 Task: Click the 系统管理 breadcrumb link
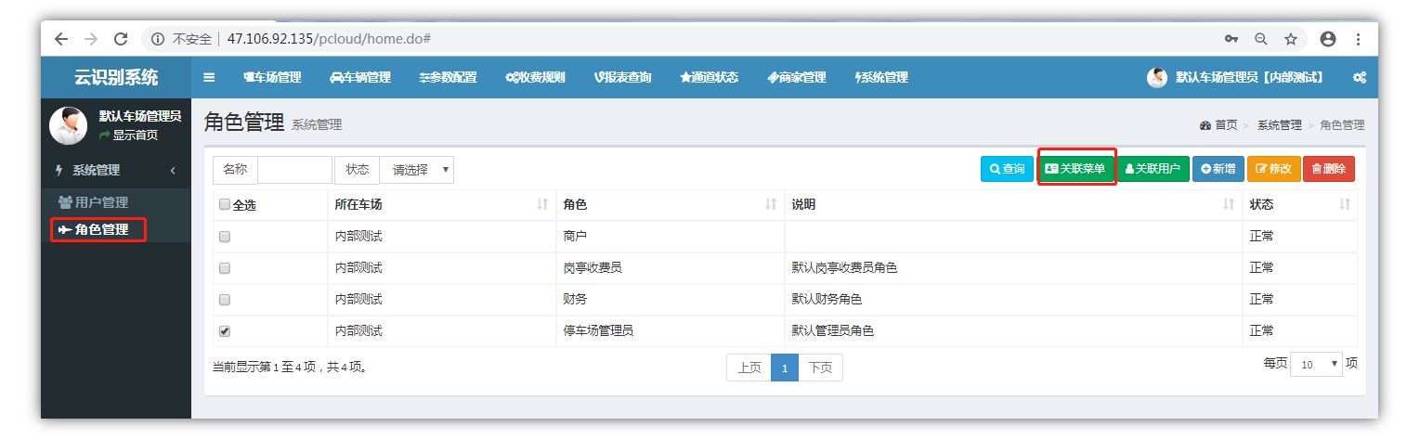1280,125
